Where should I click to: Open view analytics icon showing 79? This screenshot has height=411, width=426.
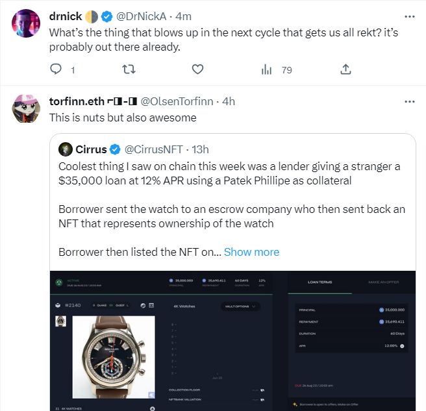(267, 69)
